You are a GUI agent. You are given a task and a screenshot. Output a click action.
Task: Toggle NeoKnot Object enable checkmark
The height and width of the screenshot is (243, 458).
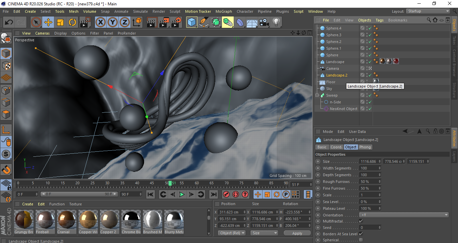point(370,109)
